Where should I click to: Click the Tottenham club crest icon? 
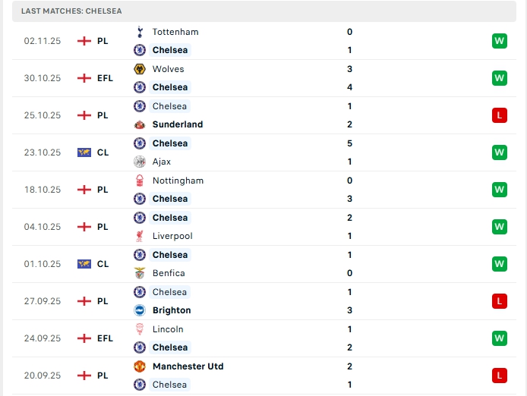coord(140,32)
